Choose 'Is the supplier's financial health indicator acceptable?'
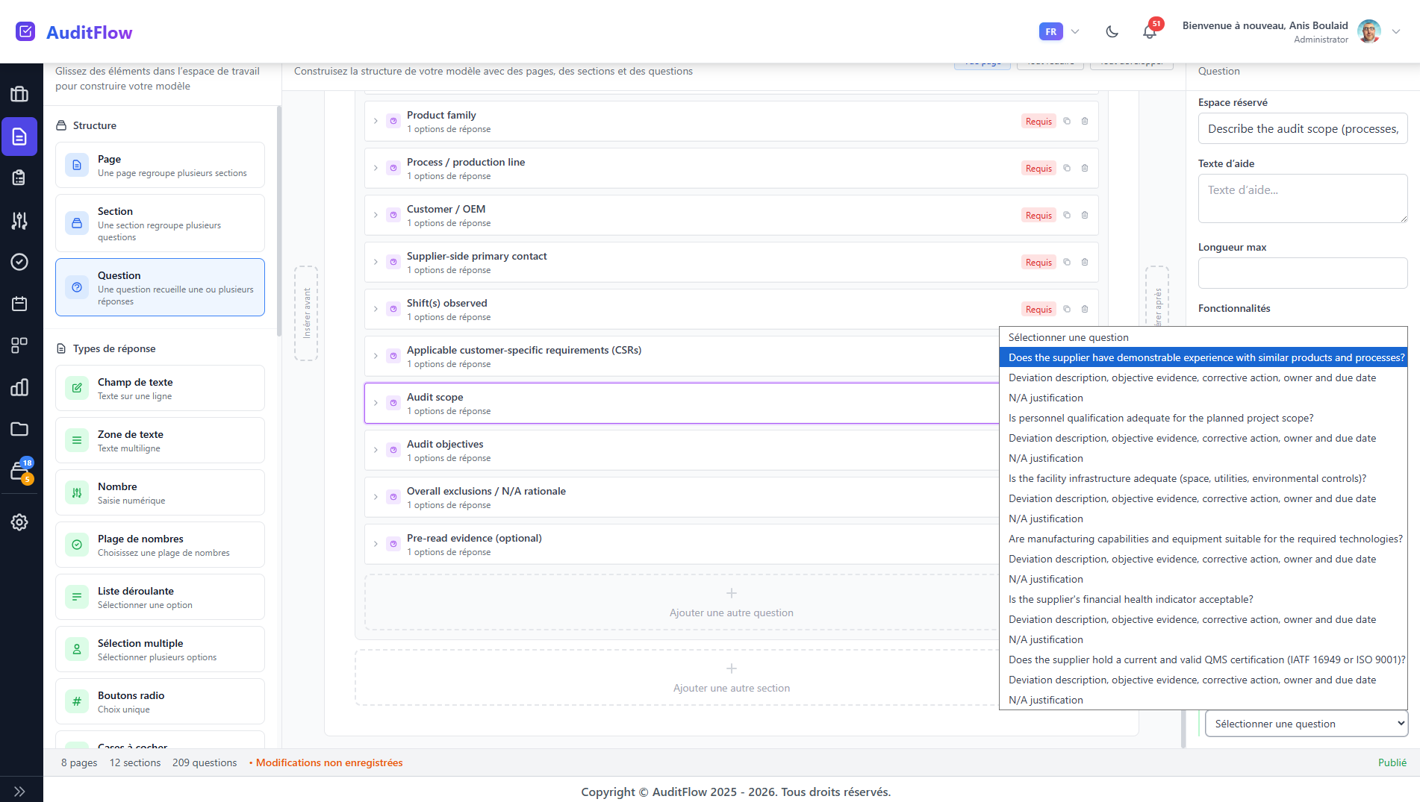This screenshot has height=802, width=1420. pos(1203,600)
